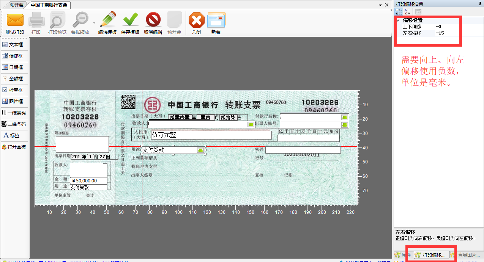Open the document tab dropdown chevron
Image resolution: width=484 pixels, height=262 pixels.
380,5
